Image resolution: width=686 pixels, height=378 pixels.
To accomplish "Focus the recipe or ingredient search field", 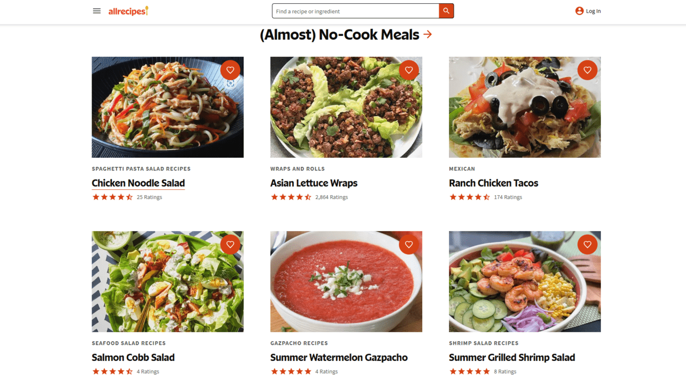I will tap(355, 11).
